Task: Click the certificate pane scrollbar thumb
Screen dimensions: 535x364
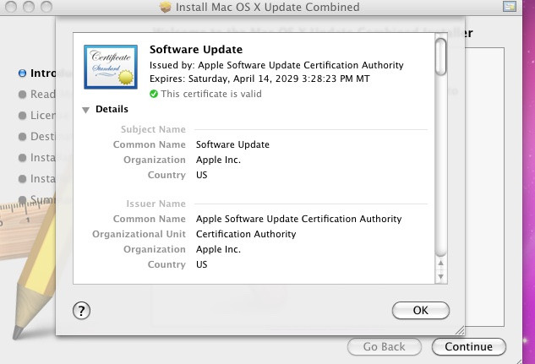Action: [441, 57]
